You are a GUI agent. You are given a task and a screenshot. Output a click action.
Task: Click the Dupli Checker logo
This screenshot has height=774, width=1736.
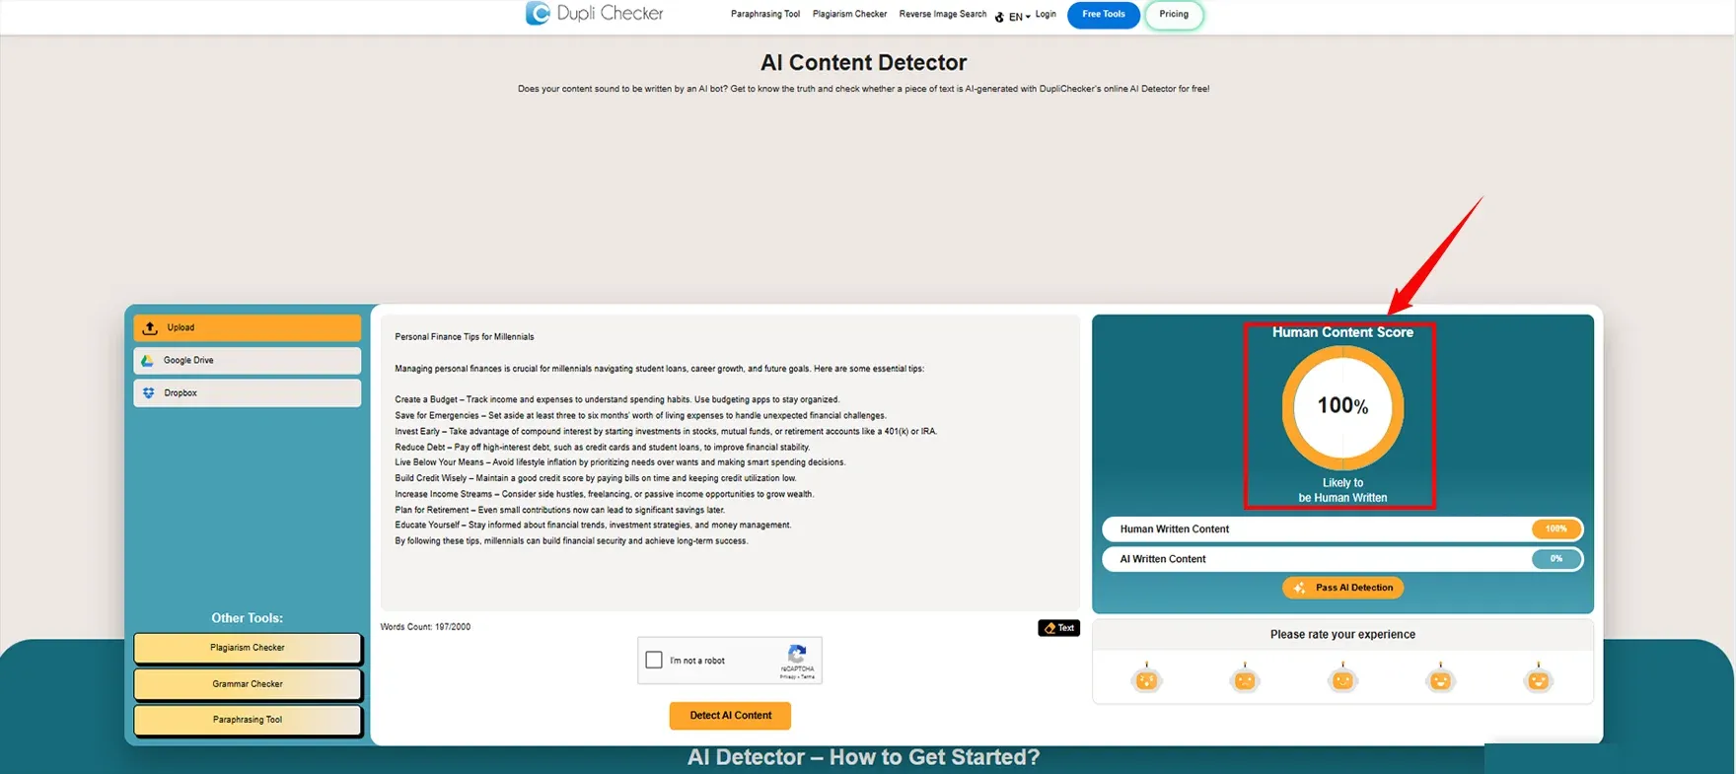click(x=595, y=14)
